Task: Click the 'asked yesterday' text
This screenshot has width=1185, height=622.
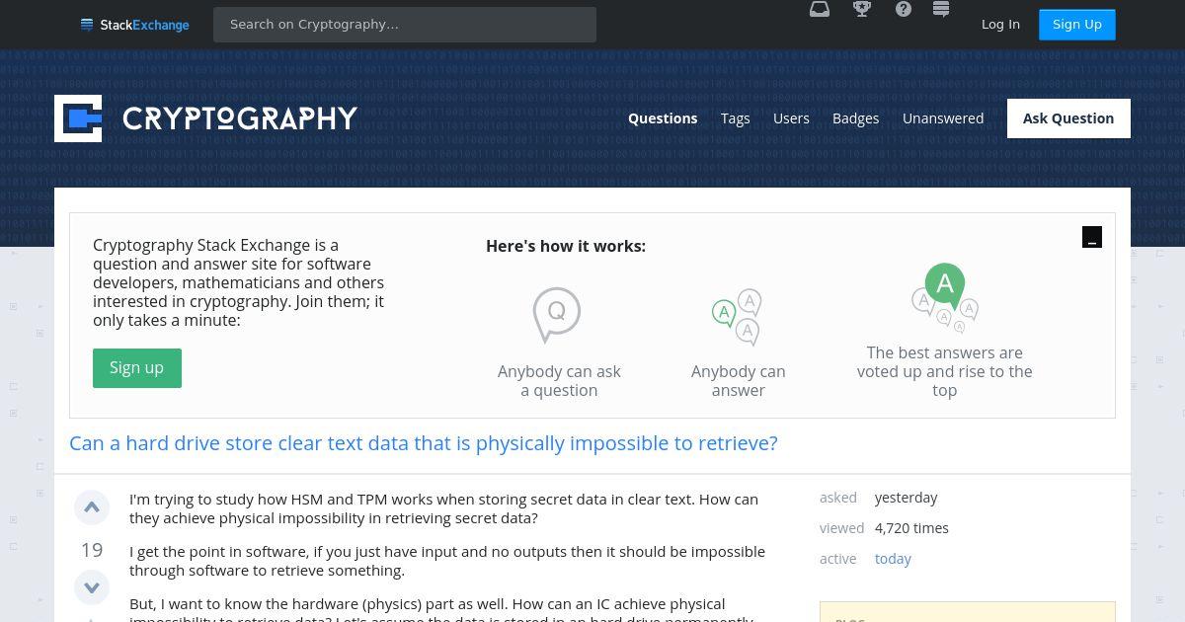Action: coord(879,498)
